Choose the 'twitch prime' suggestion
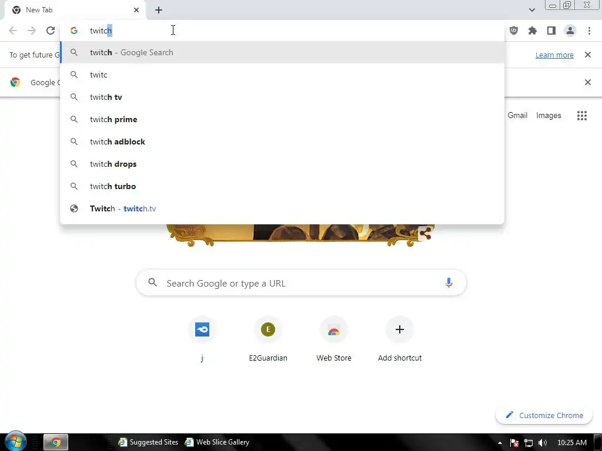 click(x=282, y=119)
